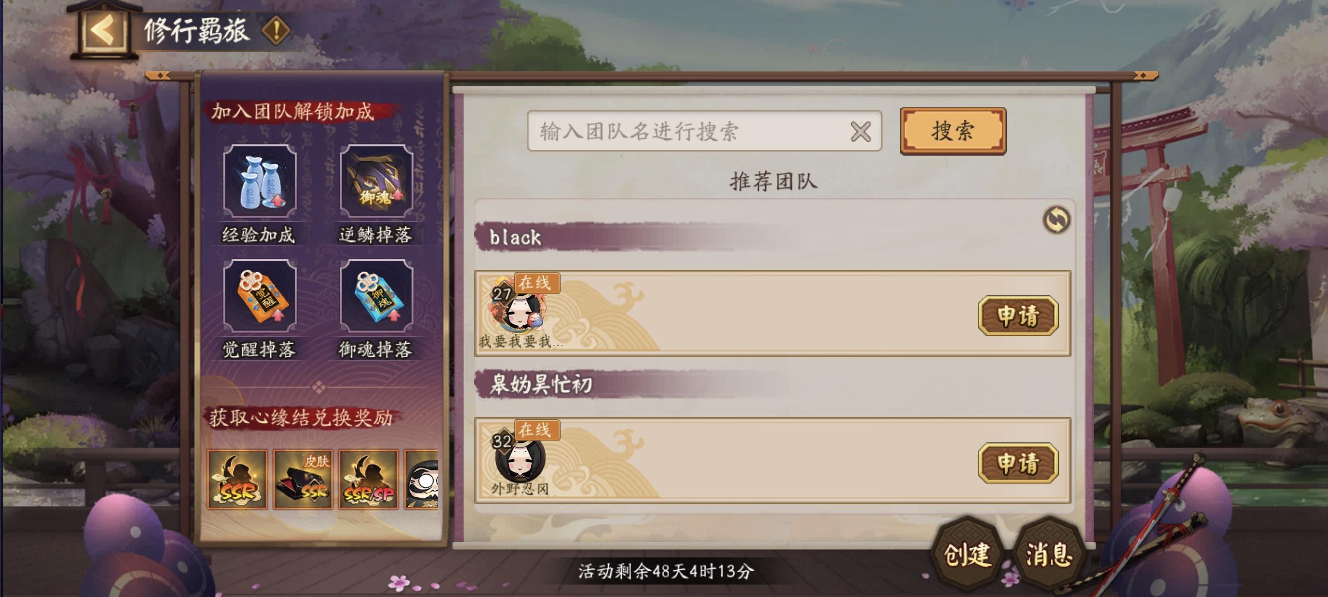Image resolution: width=1328 pixels, height=597 pixels.
Task: Click the 搜索 search button
Action: [953, 131]
